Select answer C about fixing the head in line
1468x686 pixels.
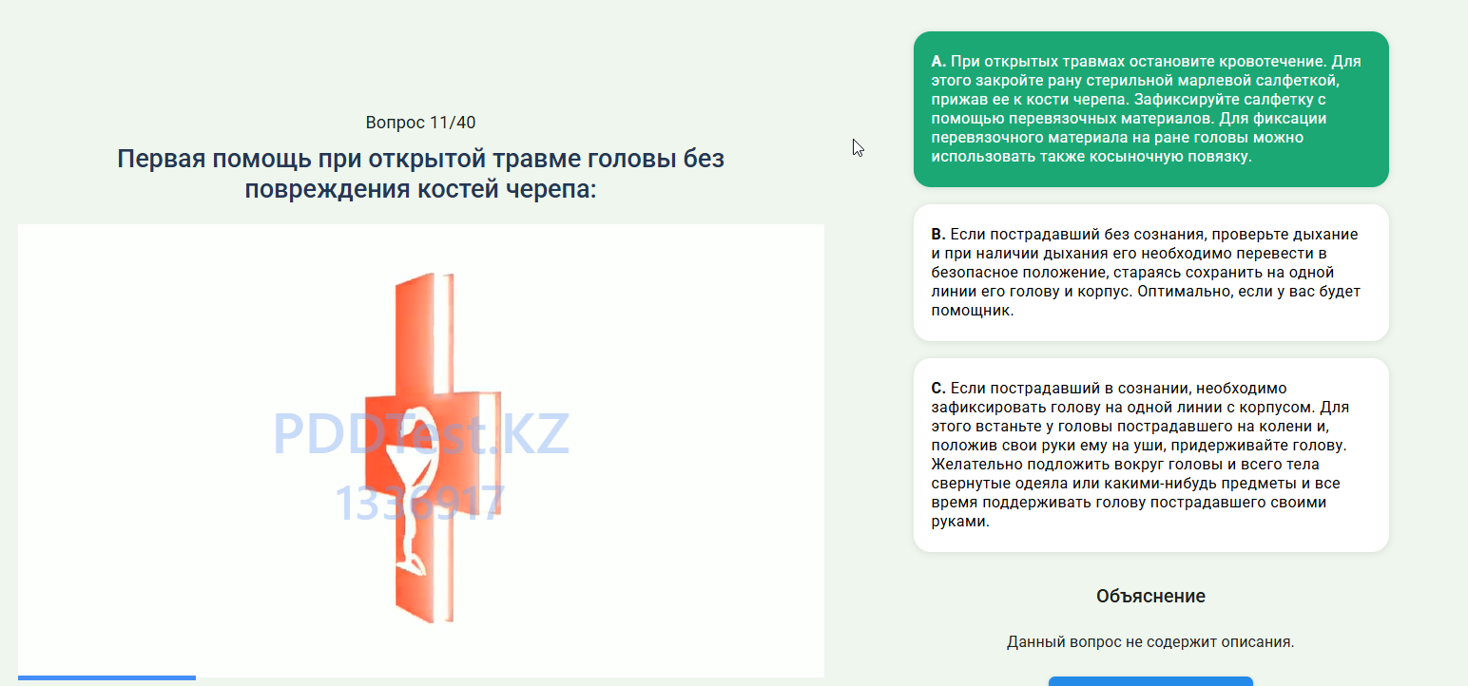(x=1150, y=455)
